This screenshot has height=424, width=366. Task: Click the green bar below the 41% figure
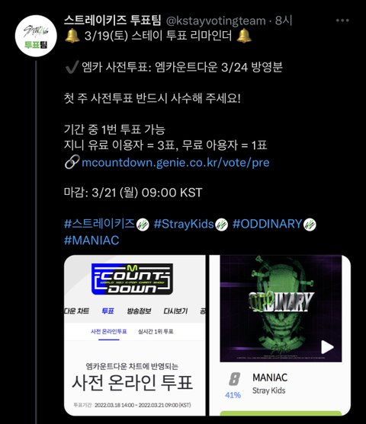[x=281, y=413]
